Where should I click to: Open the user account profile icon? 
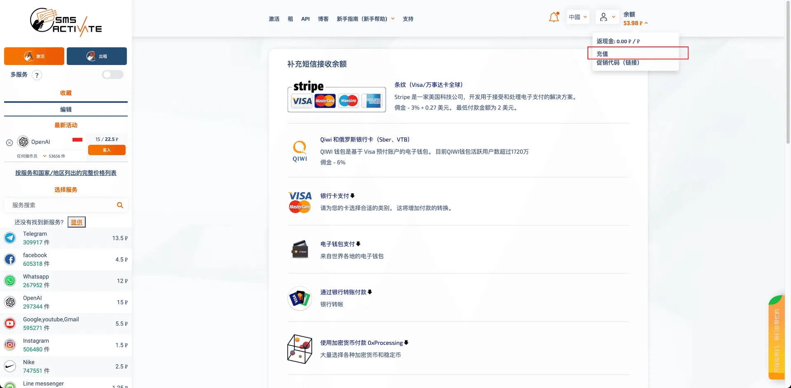pos(604,17)
